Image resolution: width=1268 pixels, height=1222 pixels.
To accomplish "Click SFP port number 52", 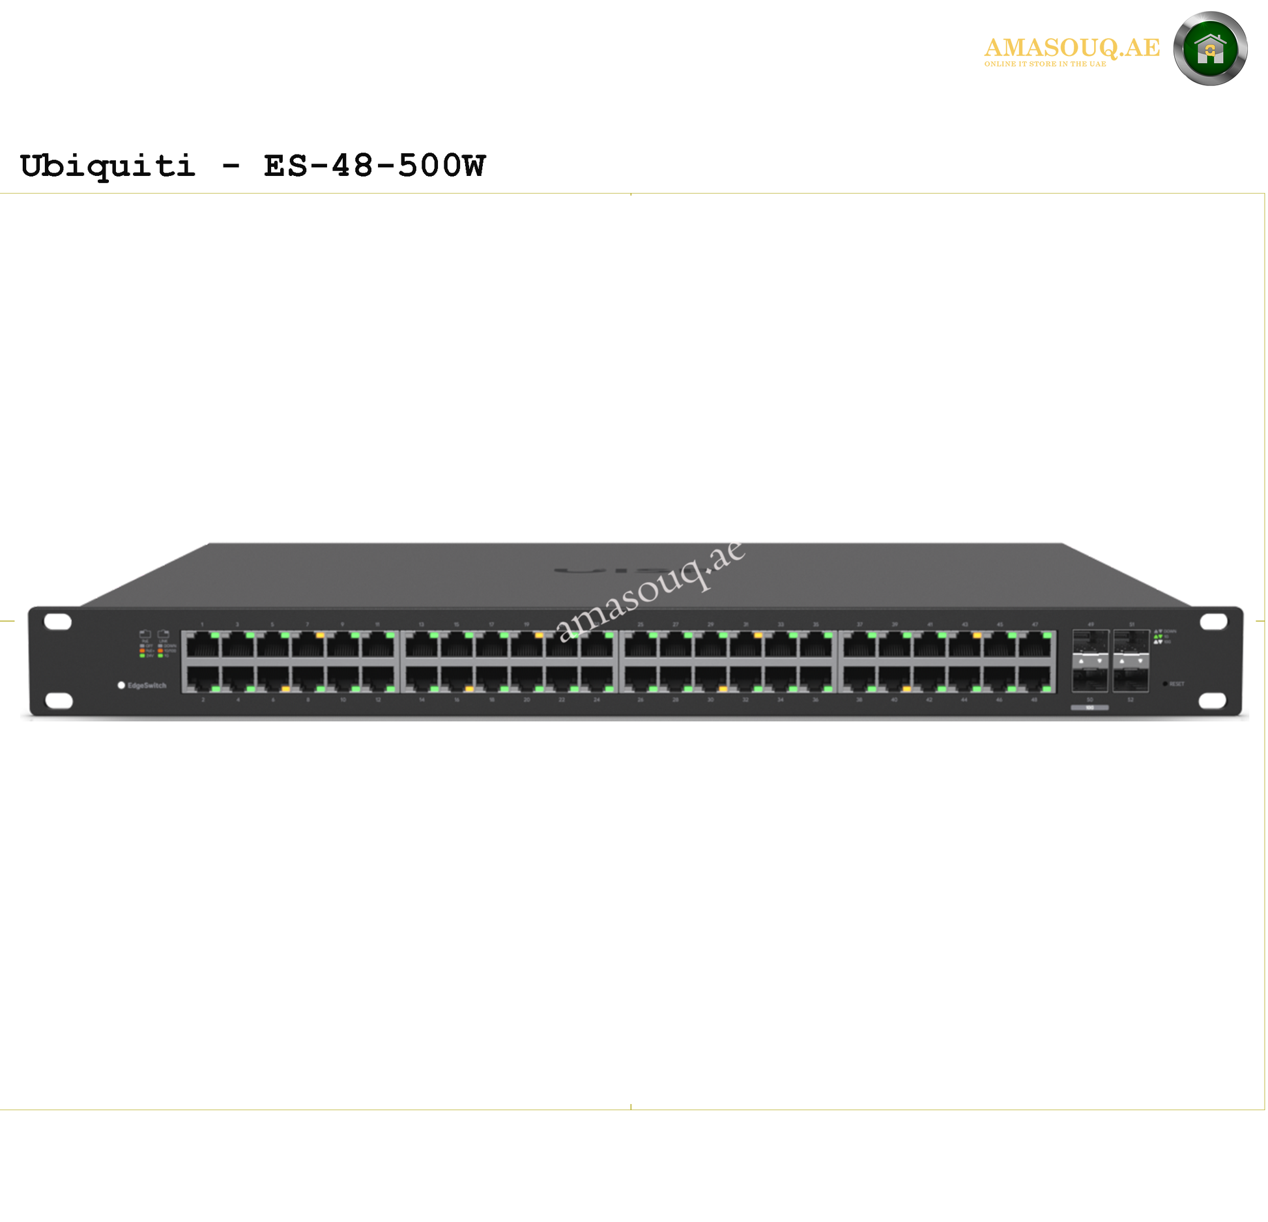I will 1131,679.
